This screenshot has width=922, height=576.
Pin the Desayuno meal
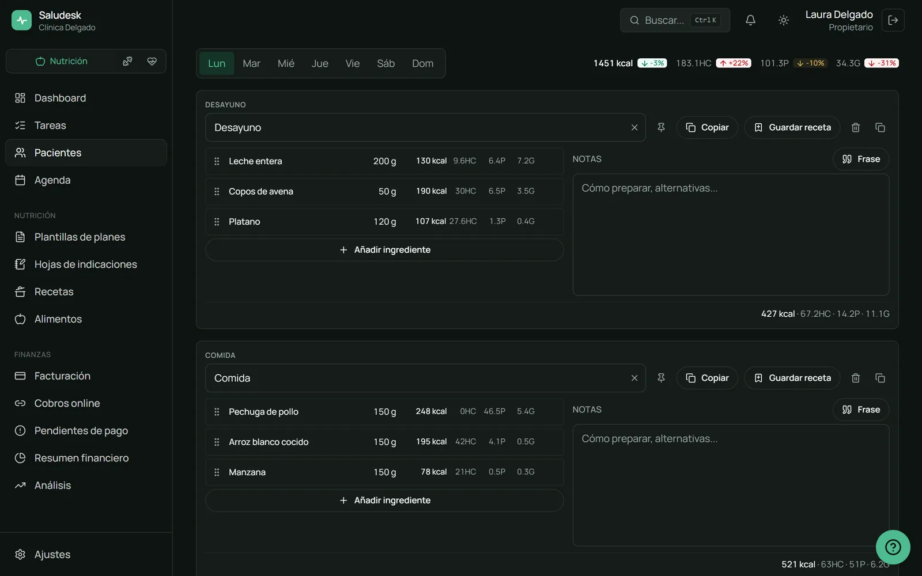click(x=661, y=127)
